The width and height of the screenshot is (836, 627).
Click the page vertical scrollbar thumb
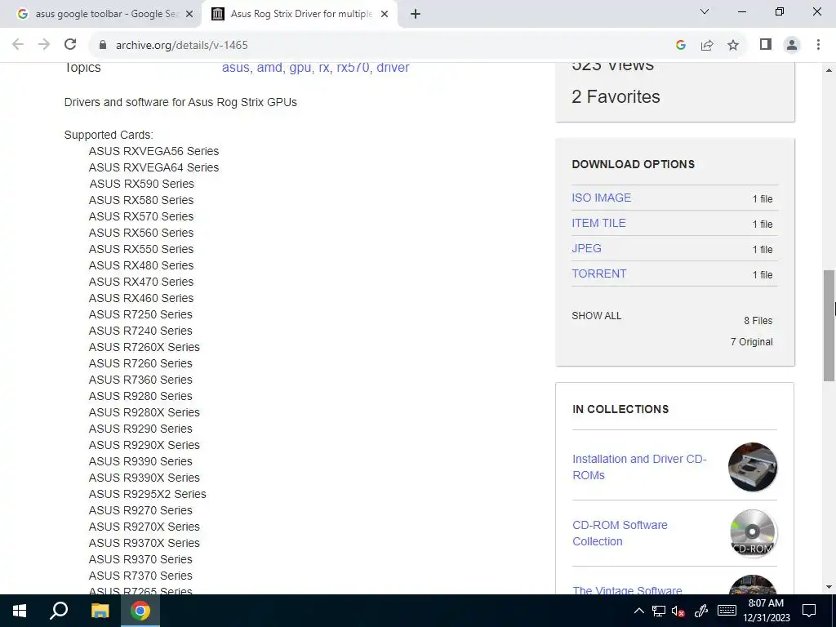829,325
